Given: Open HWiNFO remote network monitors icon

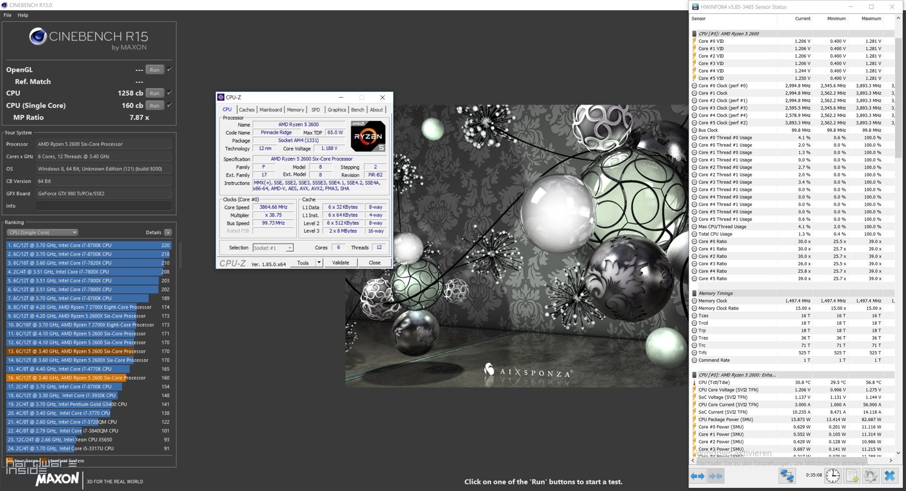Looking at the screenshot, I should click(x=787, y=476).
